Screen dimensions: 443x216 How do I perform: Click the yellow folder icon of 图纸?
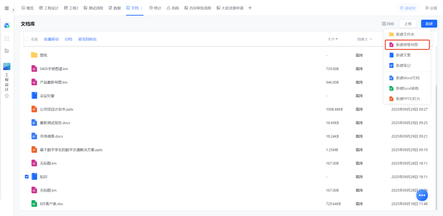34,55
